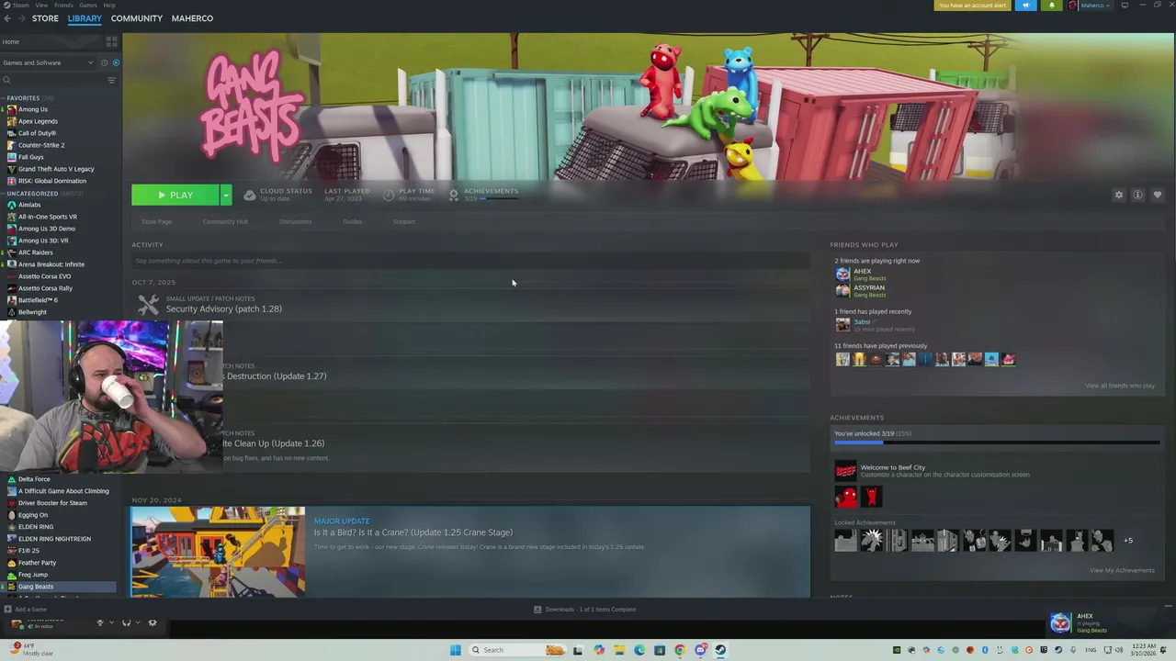The width and height of the screenshot is (1176, 661).
Task: Open voice chat settings gear
Action: pos(153,623)
